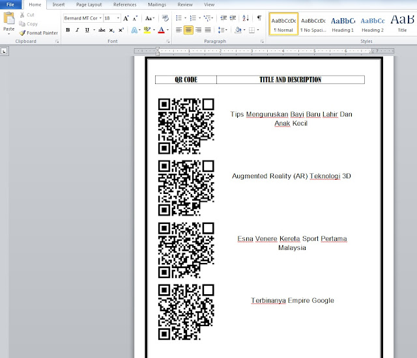Select the Augmented Reality QR code image

click(186, 187)
